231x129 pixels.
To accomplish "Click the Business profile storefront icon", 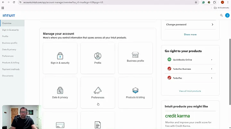I will tap(135, 55).
